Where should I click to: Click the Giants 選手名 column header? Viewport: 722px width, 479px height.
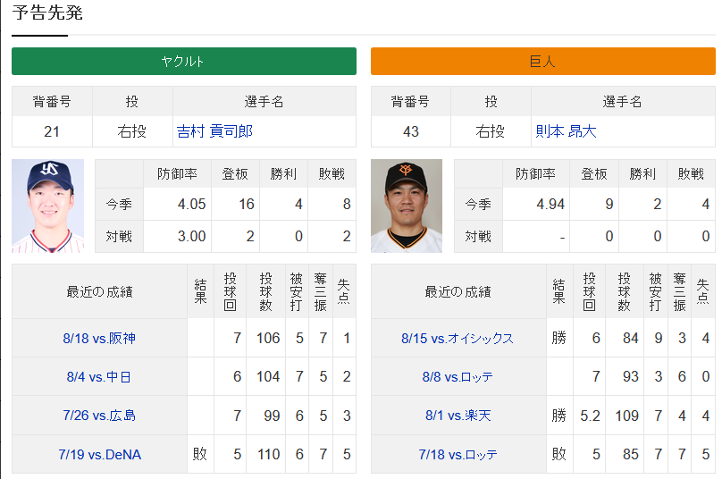coord(623,101)
